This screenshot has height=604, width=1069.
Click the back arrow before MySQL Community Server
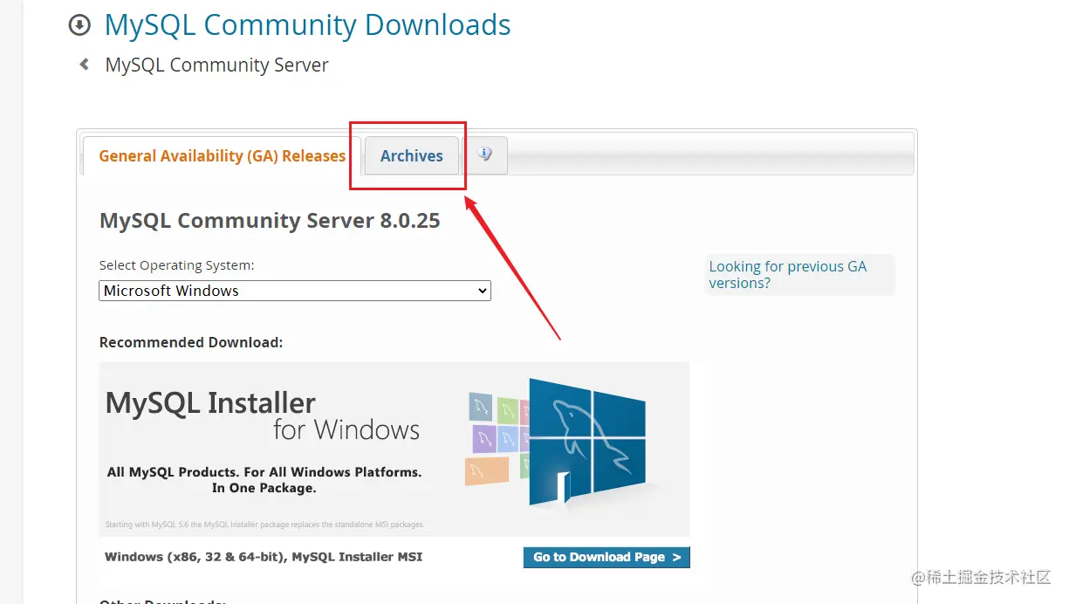[84, 65]
